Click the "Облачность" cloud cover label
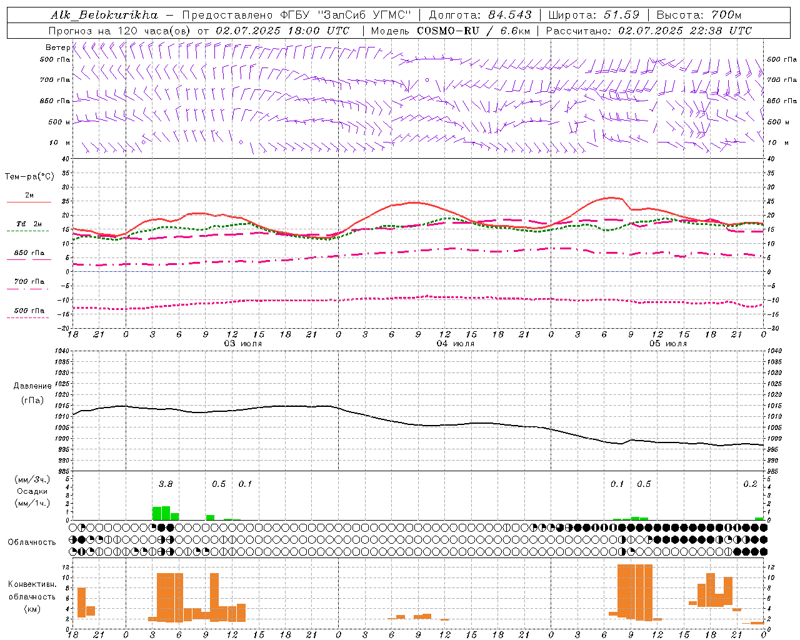The width and height of the screenshot is (800, 640). point(32,542)
